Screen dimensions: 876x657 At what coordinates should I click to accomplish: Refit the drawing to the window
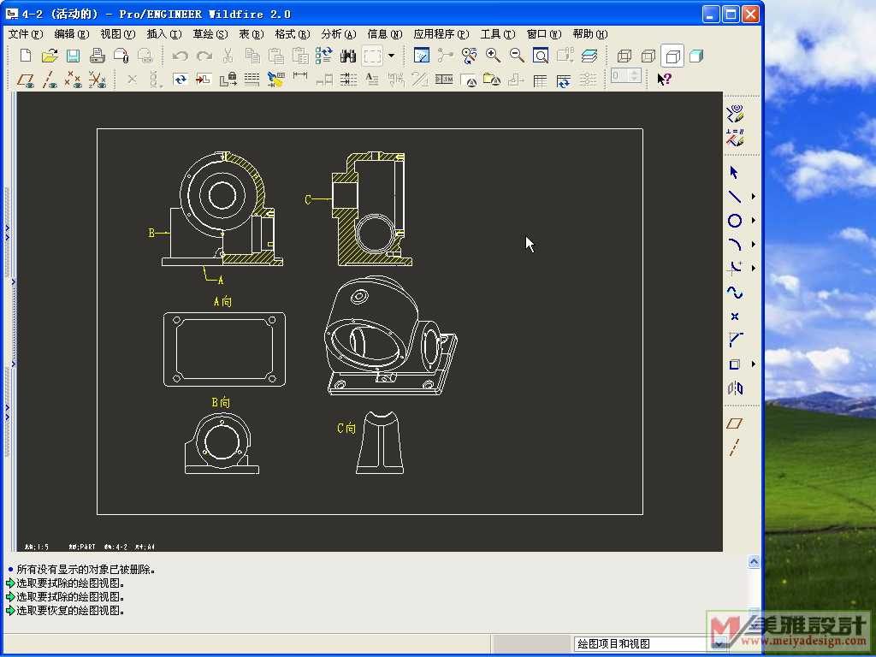pyautogui.click(x=541, y=56)
